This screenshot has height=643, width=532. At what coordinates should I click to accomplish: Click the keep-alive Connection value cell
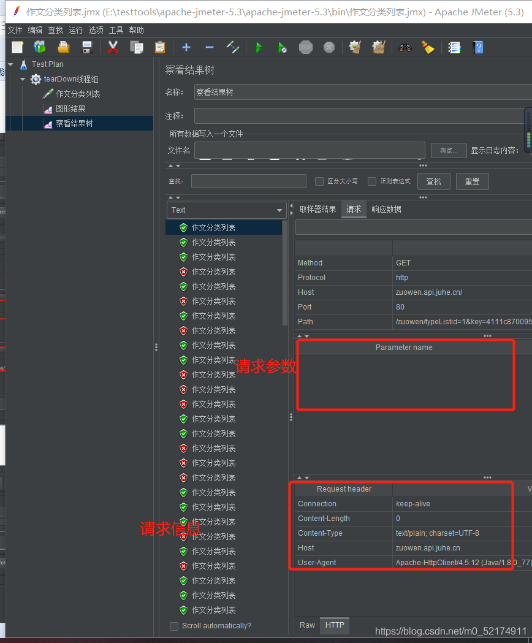(x=462, y=504)
